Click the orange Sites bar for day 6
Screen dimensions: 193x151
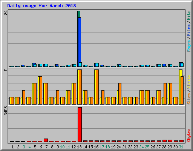point(41,90)
